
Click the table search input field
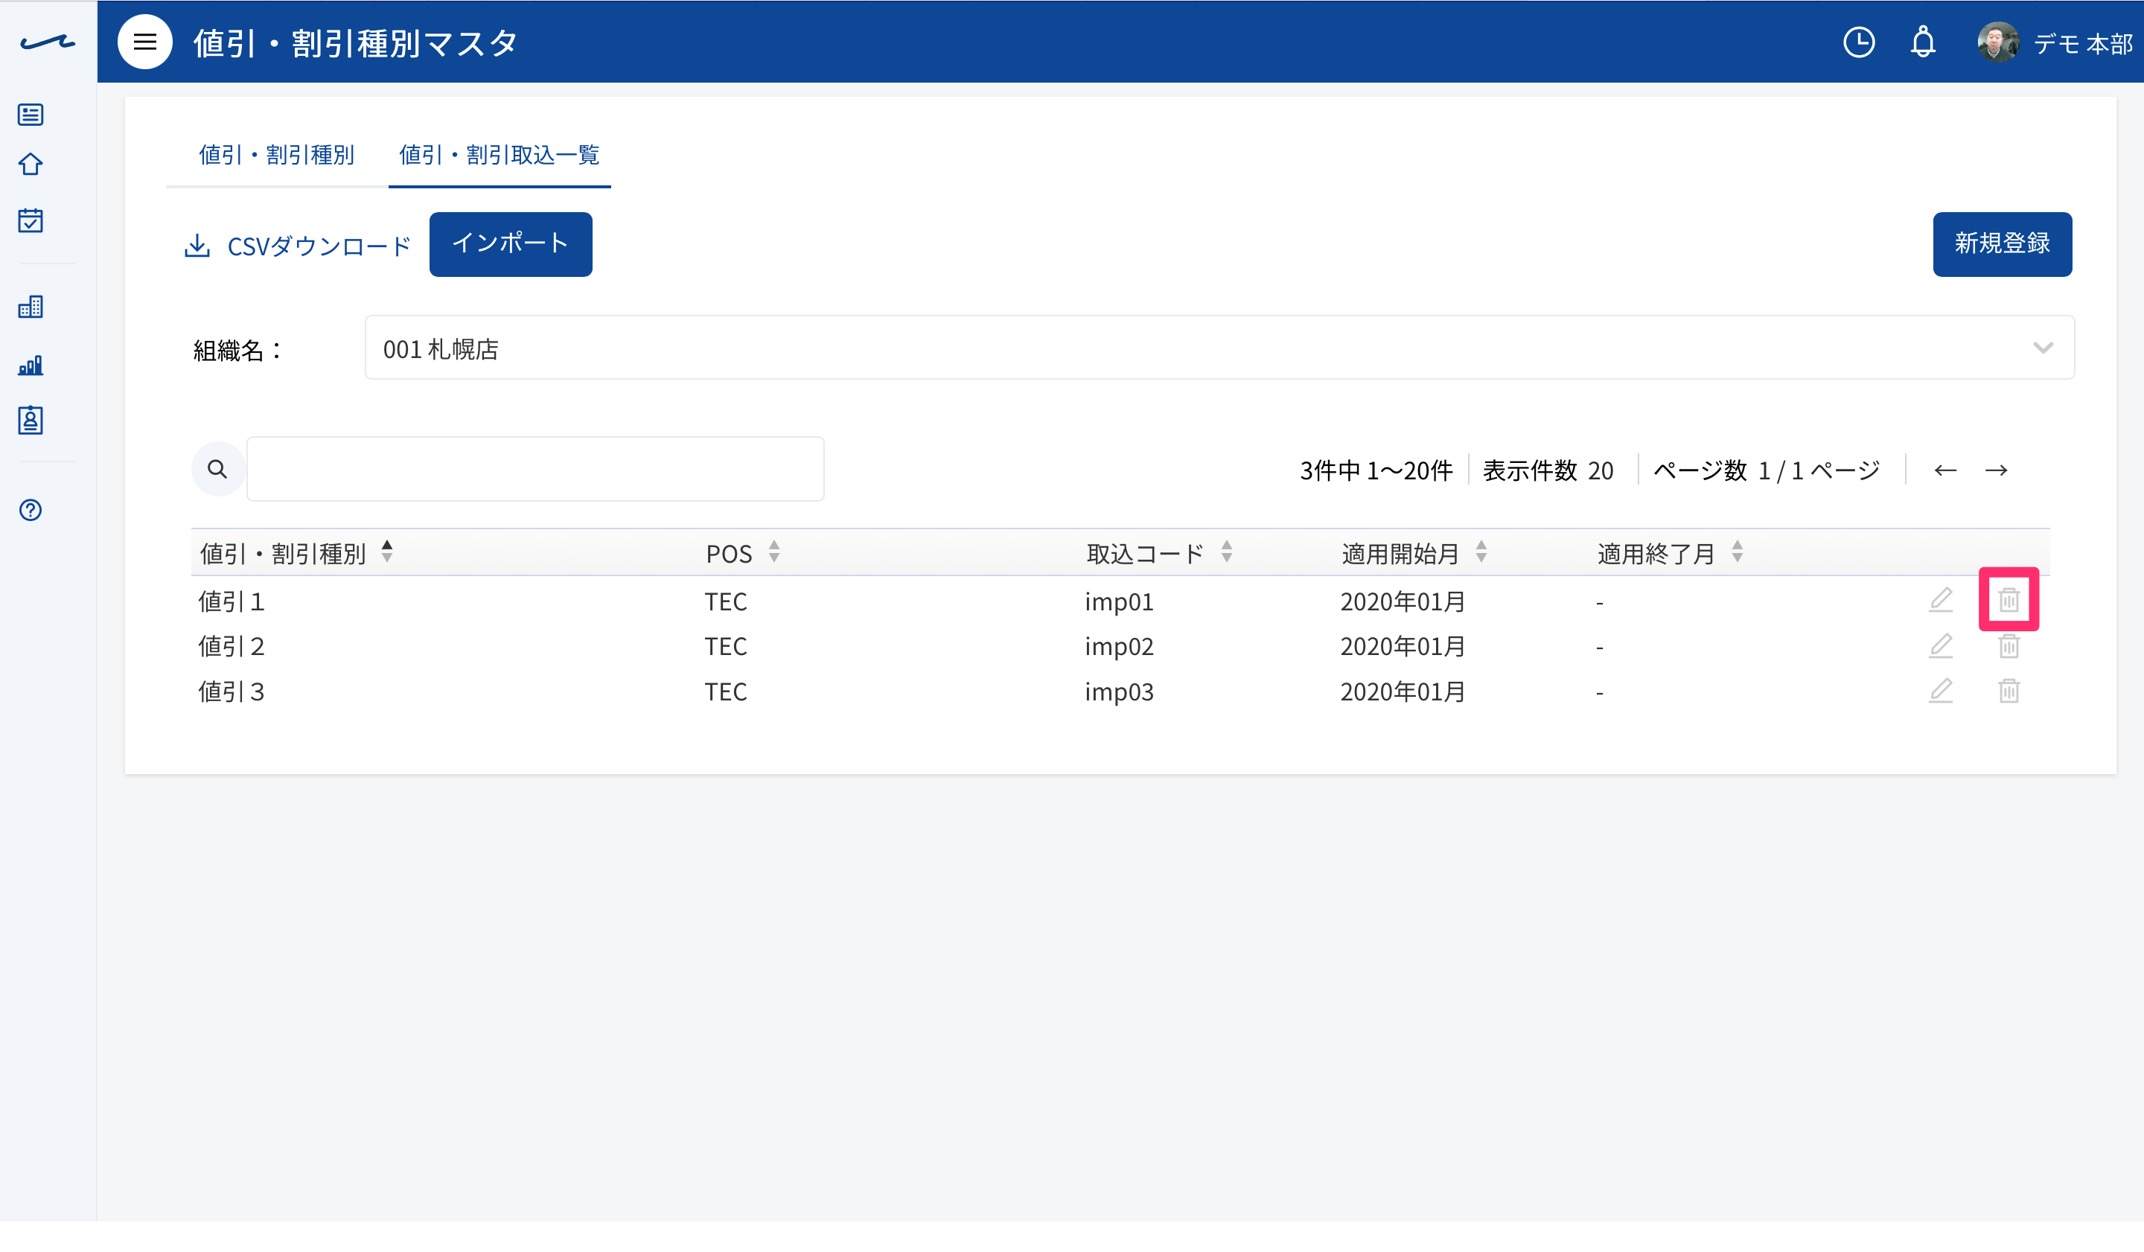535,469
